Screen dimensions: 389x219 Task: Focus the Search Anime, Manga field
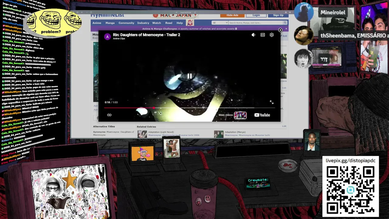tap(256, 23)
